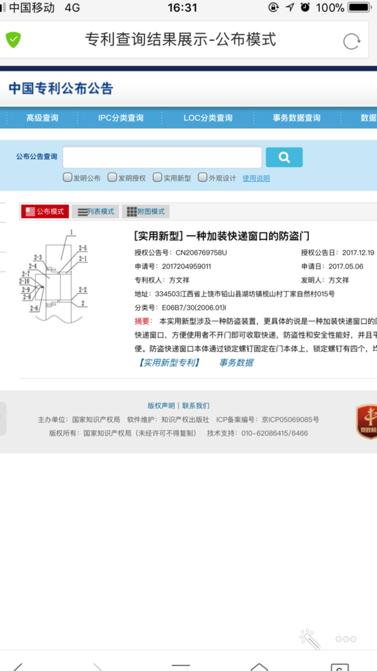
Task: Click the 使用说明 link
Action: click(x=256, y=178)
